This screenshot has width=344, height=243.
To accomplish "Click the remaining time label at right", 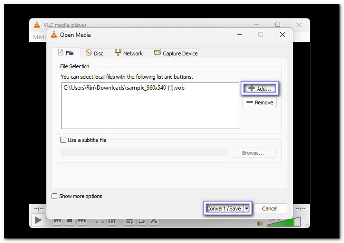I will pos(300,209).
